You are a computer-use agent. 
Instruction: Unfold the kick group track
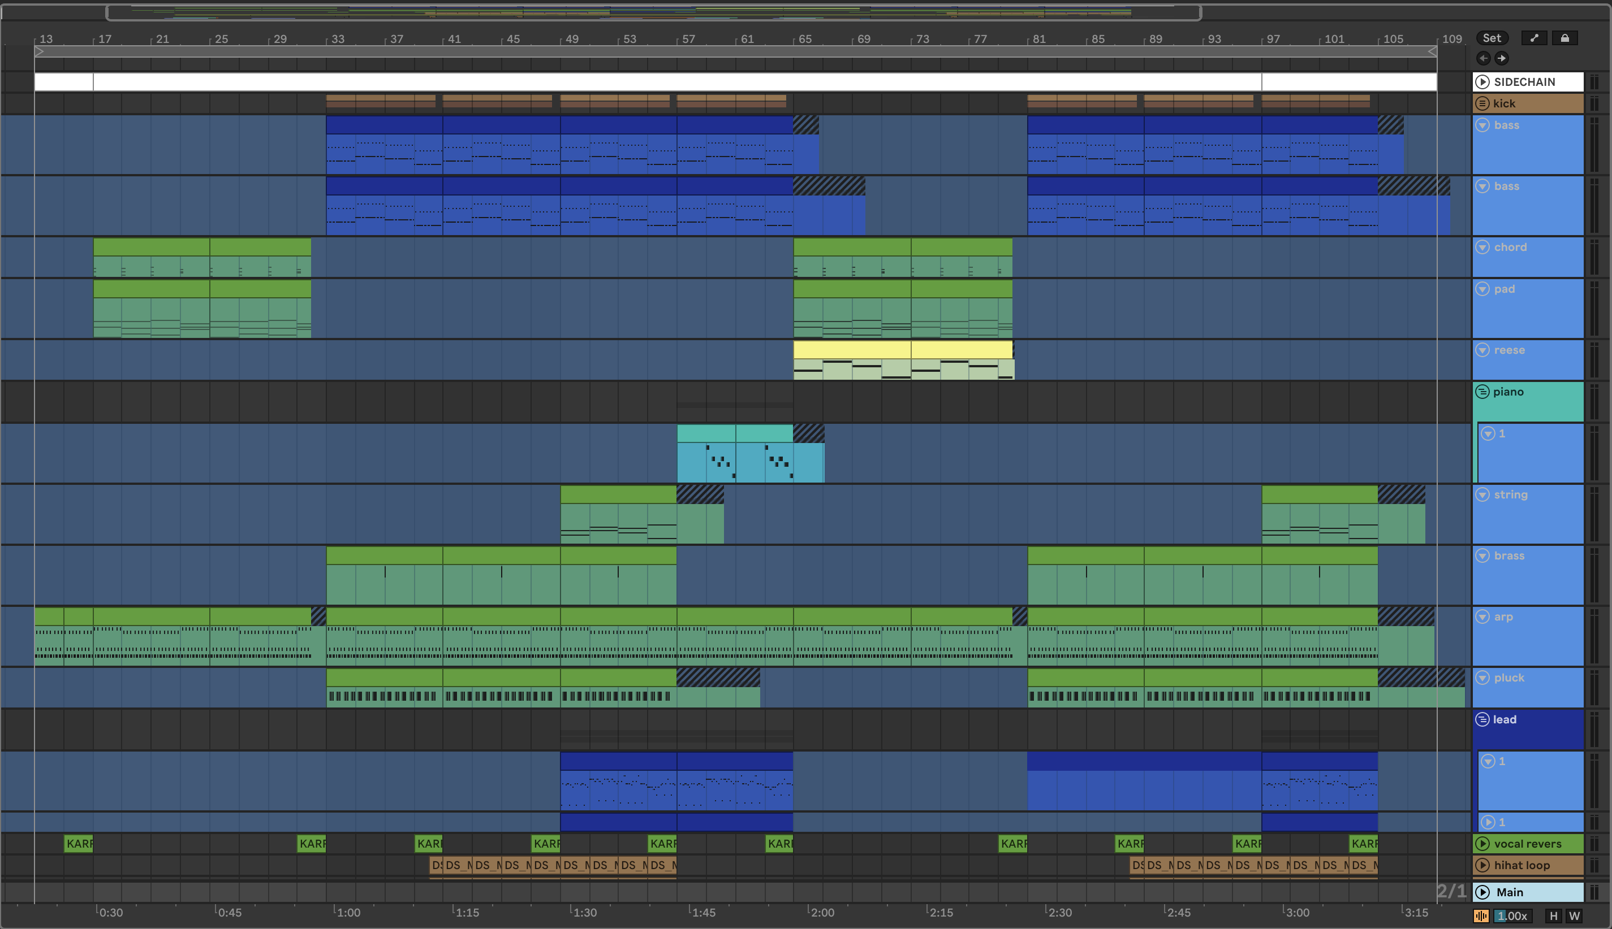click(1482, 103)
